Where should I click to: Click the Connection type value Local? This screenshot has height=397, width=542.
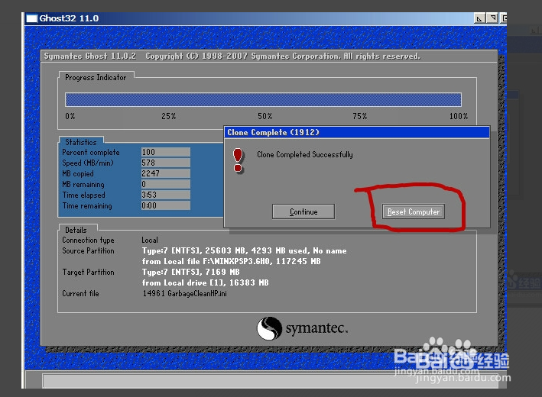(150, 240)
